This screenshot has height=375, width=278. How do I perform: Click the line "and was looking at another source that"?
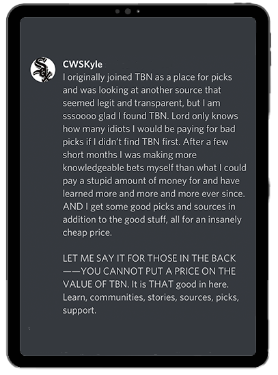point(142,90)
